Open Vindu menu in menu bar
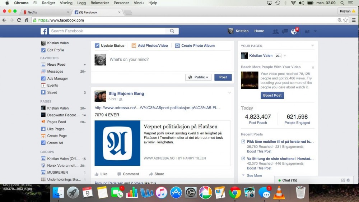 click(x=139, y=3)
